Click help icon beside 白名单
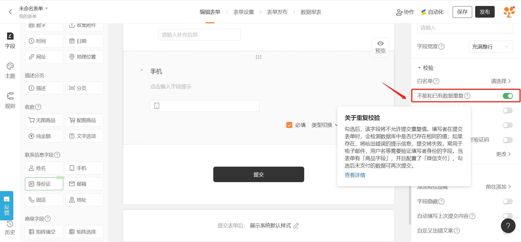Viewport: 521px width, 242px height. 436,81
